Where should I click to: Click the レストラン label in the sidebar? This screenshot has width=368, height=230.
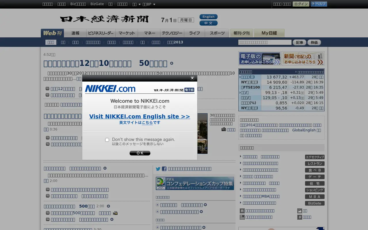pyautogui.click(x=315, y=164)
